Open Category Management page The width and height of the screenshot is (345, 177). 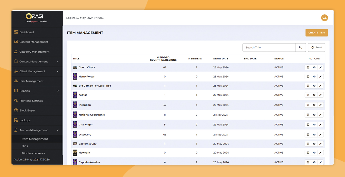pyautogui.click(x=34, y=52)
